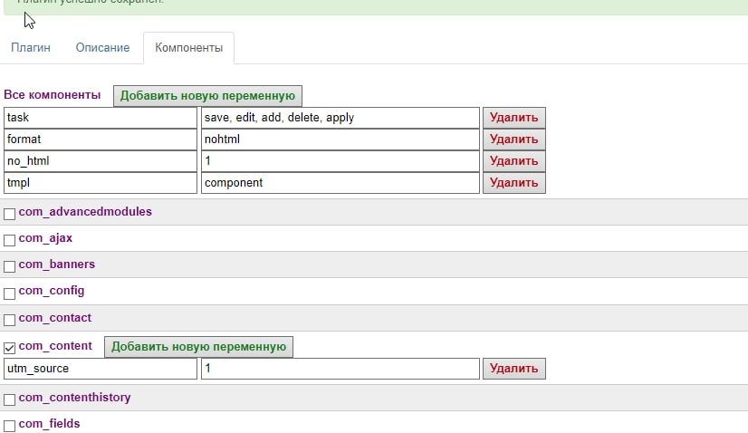Edit the nohtml value field
This screenshot has width=748, height=433.
click(x=340, y=140)
